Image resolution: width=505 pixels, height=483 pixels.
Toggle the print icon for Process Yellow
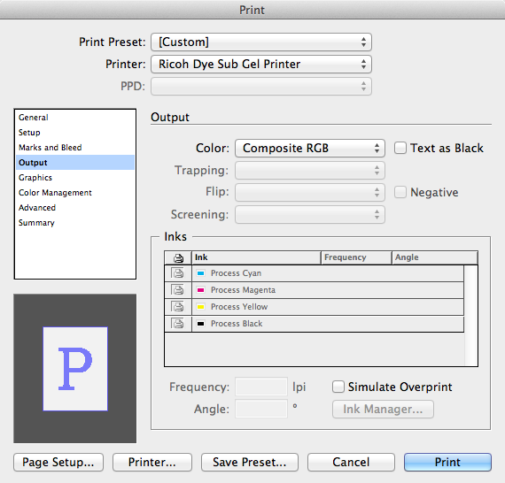[x=178, y=306]
